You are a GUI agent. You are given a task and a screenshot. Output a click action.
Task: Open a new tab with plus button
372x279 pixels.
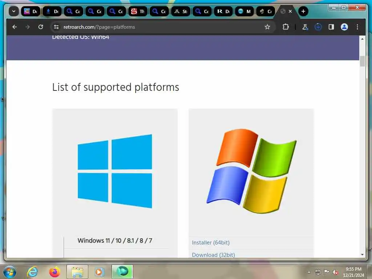point(303,11)
